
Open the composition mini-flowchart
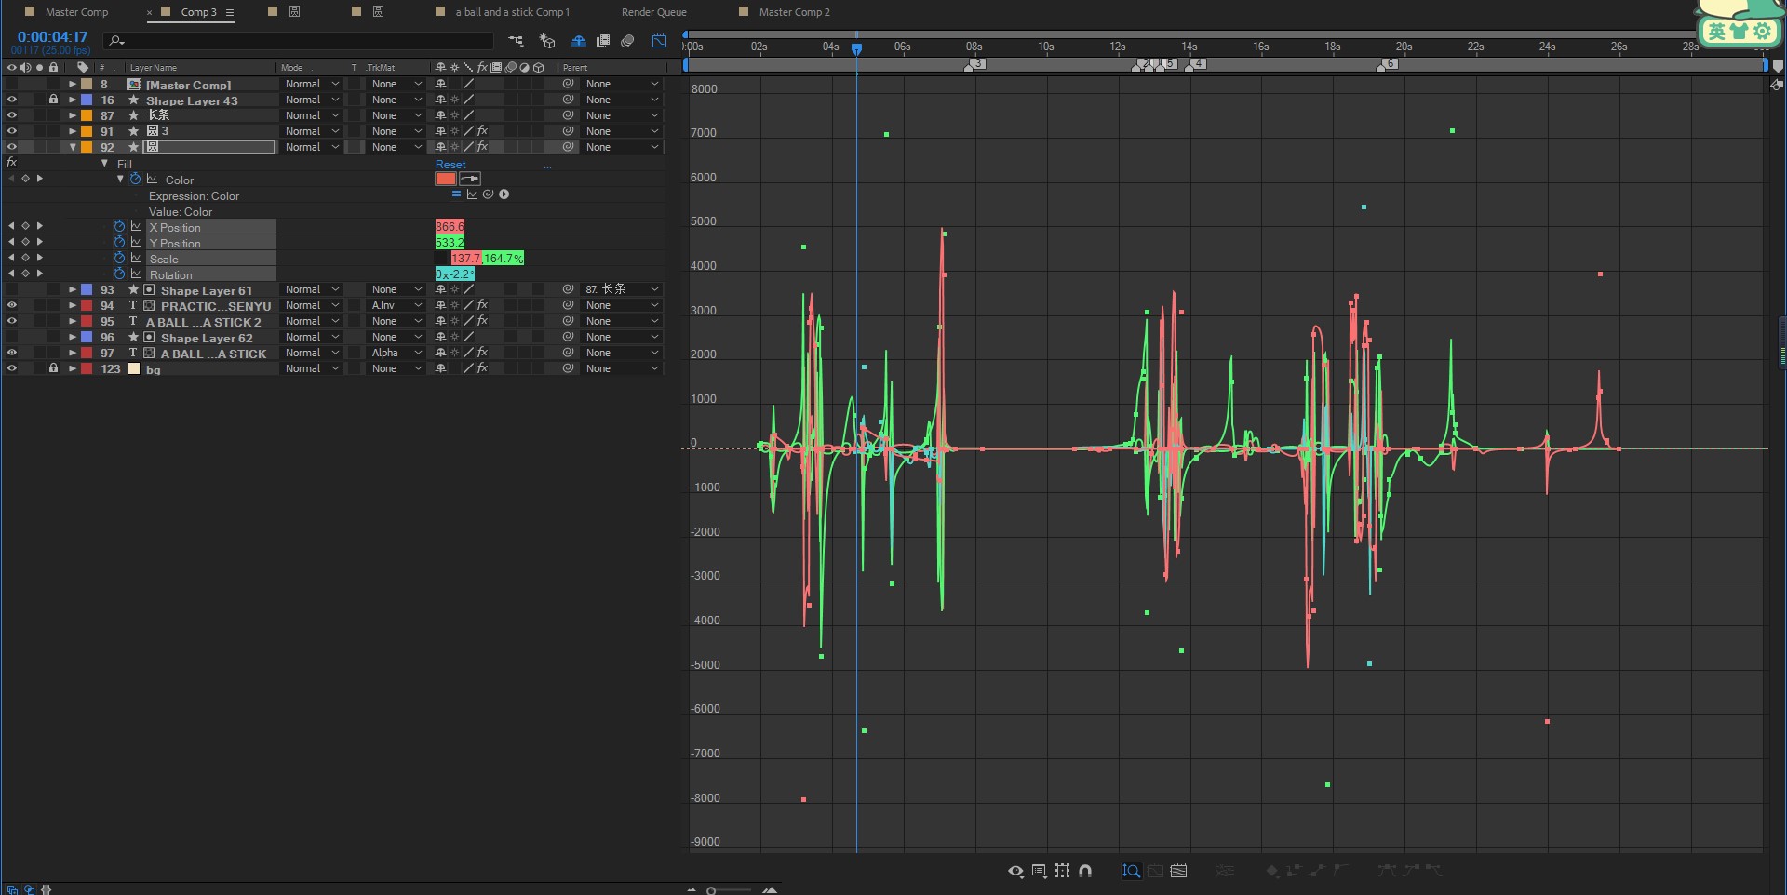pos(517,41)
